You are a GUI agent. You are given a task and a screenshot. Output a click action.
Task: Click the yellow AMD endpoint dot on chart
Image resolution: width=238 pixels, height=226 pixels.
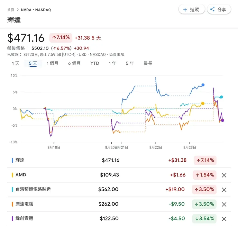(203, 104)
